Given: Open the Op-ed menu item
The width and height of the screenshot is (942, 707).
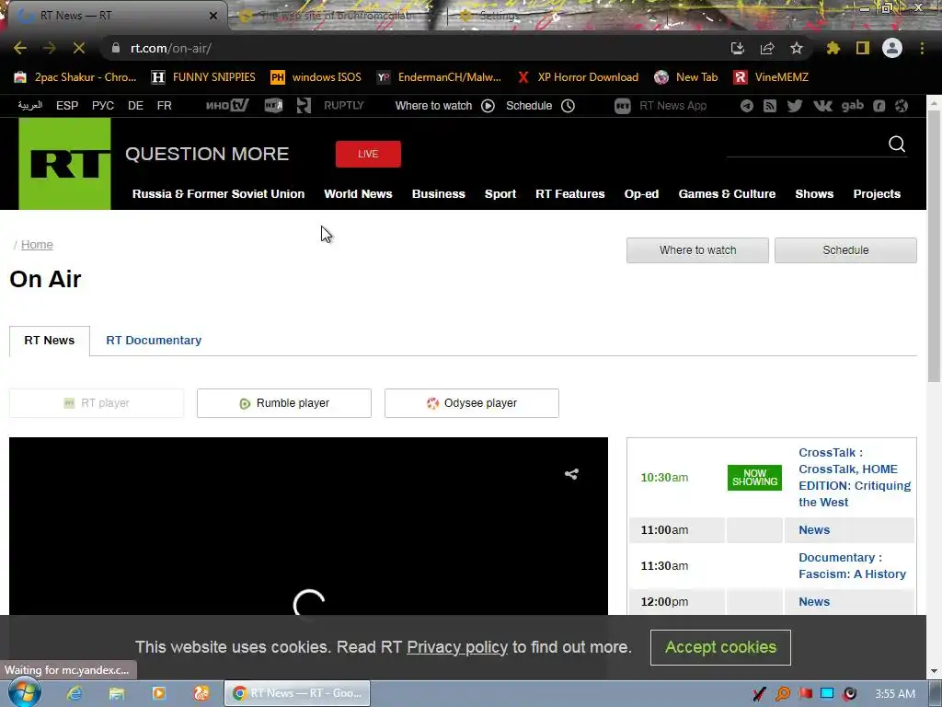Looking at the screenshot, I should 641,194.
